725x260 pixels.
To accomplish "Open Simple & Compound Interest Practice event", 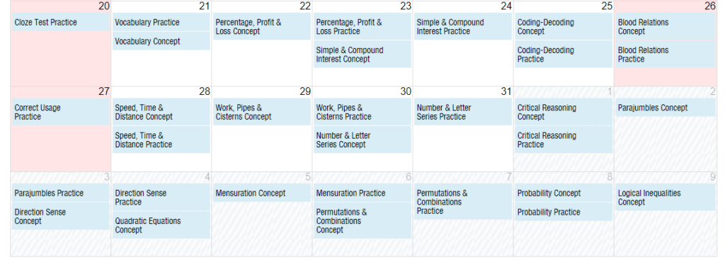I will (x=463, y=27).
